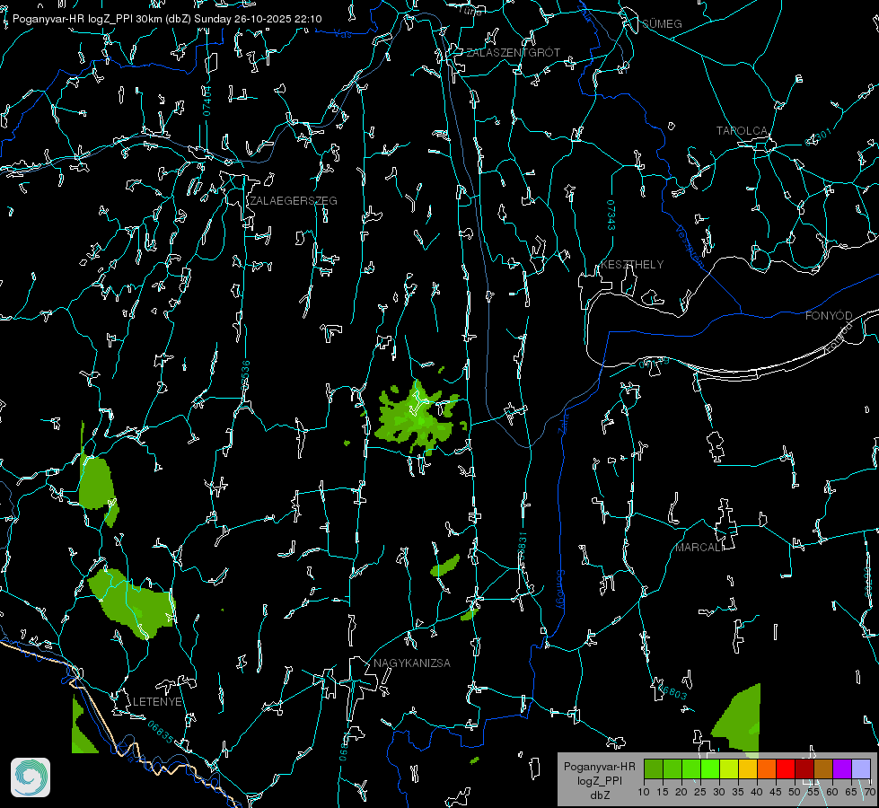
Task: Select the LETENYE city label
Action: (157, 701)
